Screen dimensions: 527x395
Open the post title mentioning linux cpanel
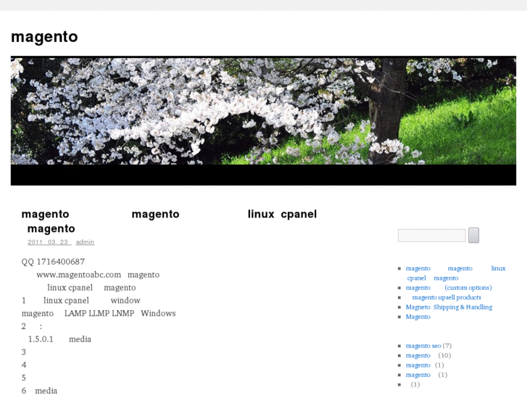[x=169, y=221]
